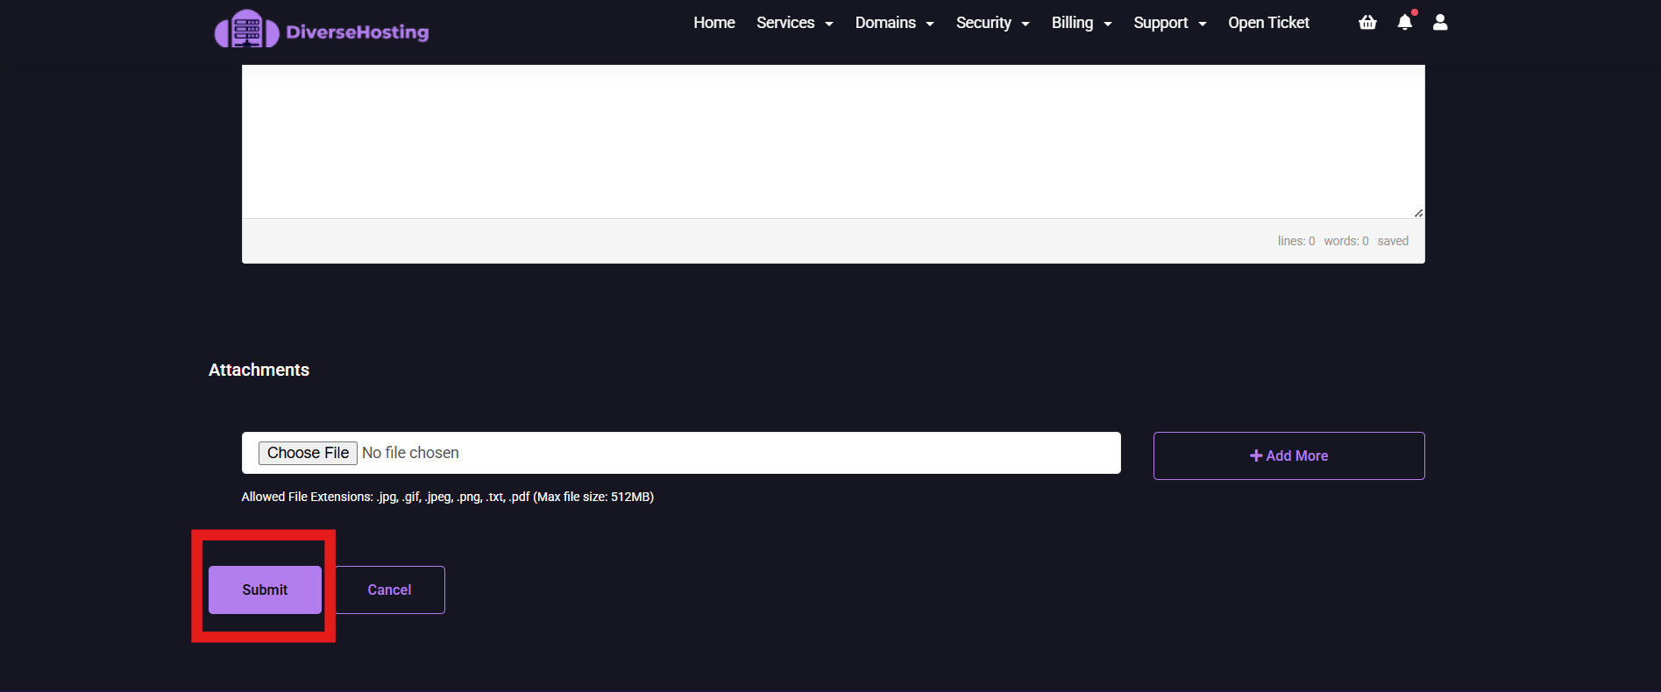Screen dimensions: 1661x692
Task: Click the Choose File button
Action: [x=308, y=453]
